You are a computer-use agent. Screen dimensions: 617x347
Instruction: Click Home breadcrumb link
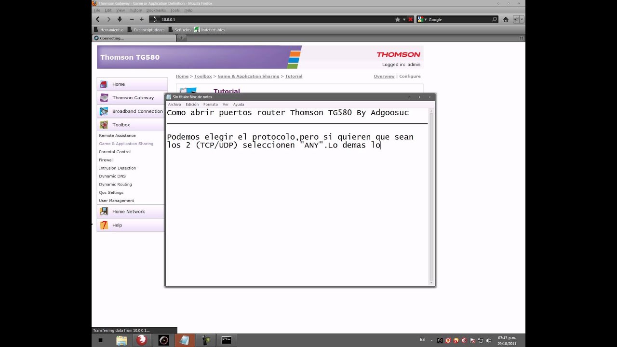click(x=182, y=76)
